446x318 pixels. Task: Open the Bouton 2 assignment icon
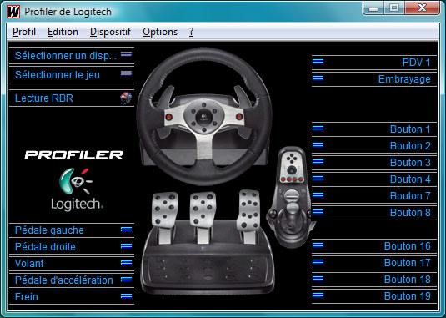pyautogui.click(x=318, y=144)
